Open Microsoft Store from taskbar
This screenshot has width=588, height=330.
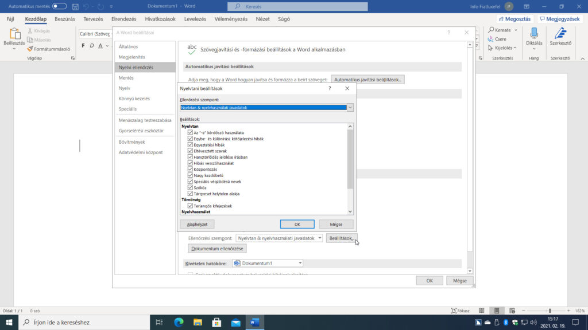[x=216, y=322]
